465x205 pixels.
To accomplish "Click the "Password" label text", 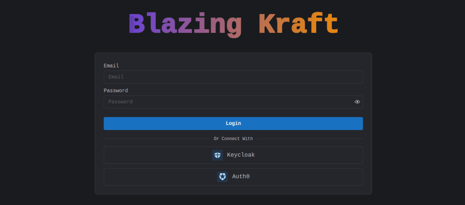I will [116, 90].
